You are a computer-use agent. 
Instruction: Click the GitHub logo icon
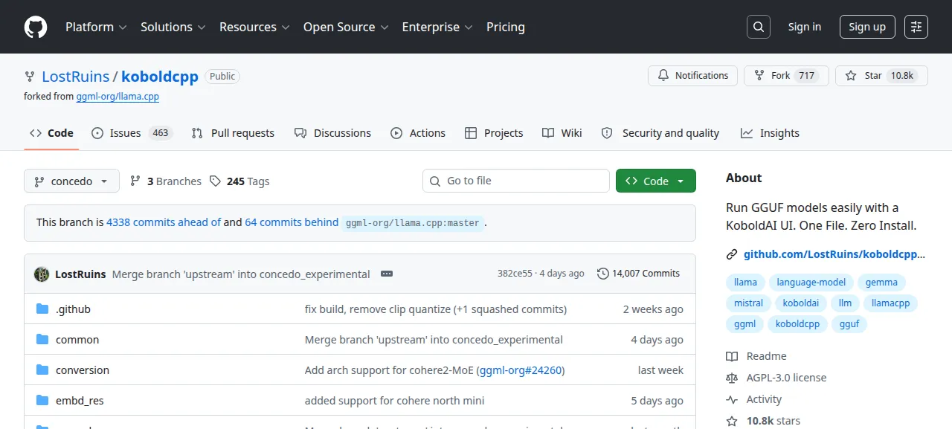tap(35, 27)
